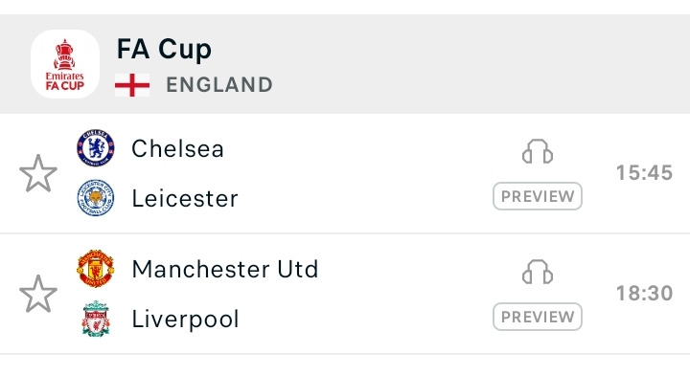Click the Leicester City club crest

click(x=96, y=198)
